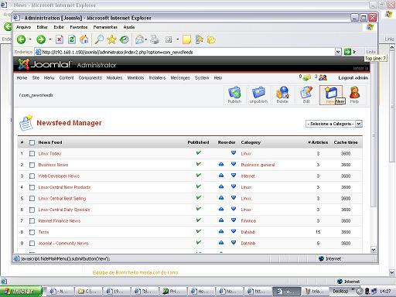This screenshot has width=396, height=297.
Task: Open the Back button history arrow
Action: click(30, 39)
